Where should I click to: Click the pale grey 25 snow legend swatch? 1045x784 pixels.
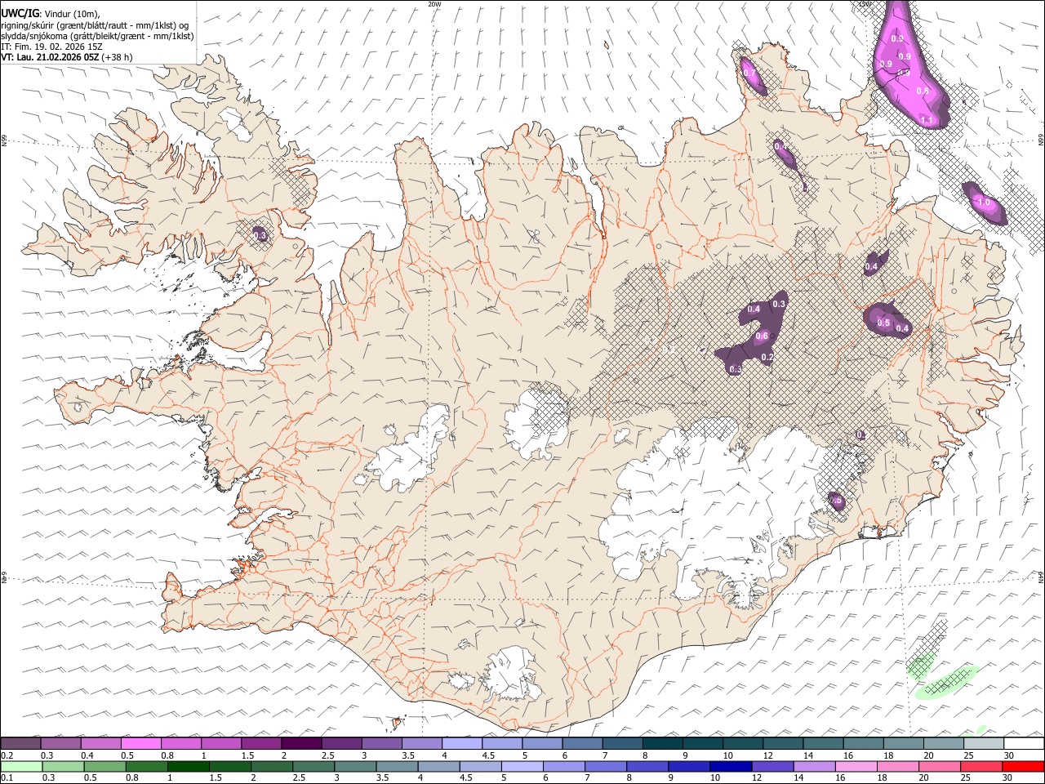click(x=982, y=744)
